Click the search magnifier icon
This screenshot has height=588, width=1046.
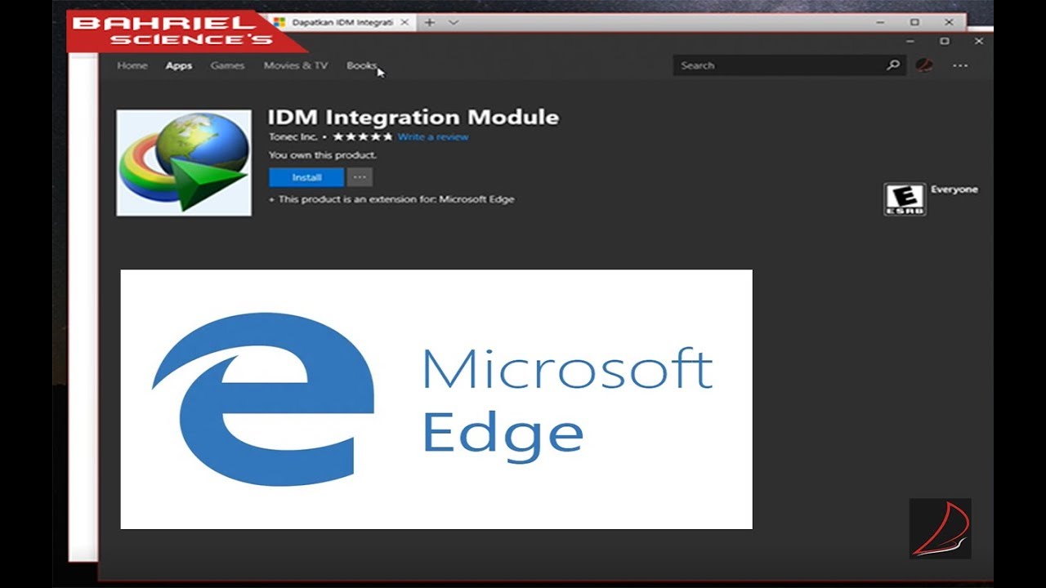click(x=893, y=65)
